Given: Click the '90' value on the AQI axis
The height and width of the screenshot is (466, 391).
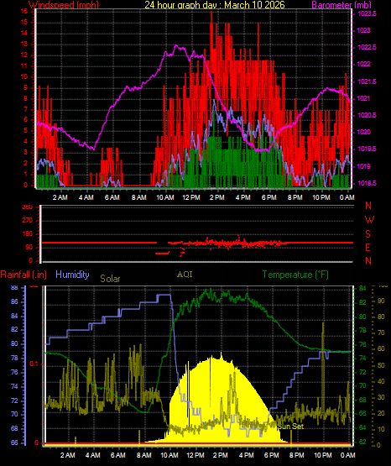Looking at the screenshot, I should (381, 301).
